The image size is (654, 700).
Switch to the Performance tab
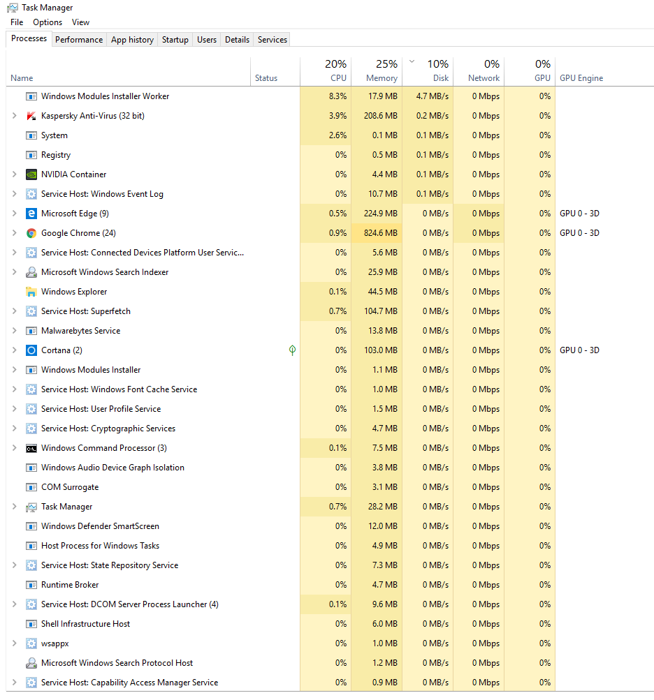point(79,40)
